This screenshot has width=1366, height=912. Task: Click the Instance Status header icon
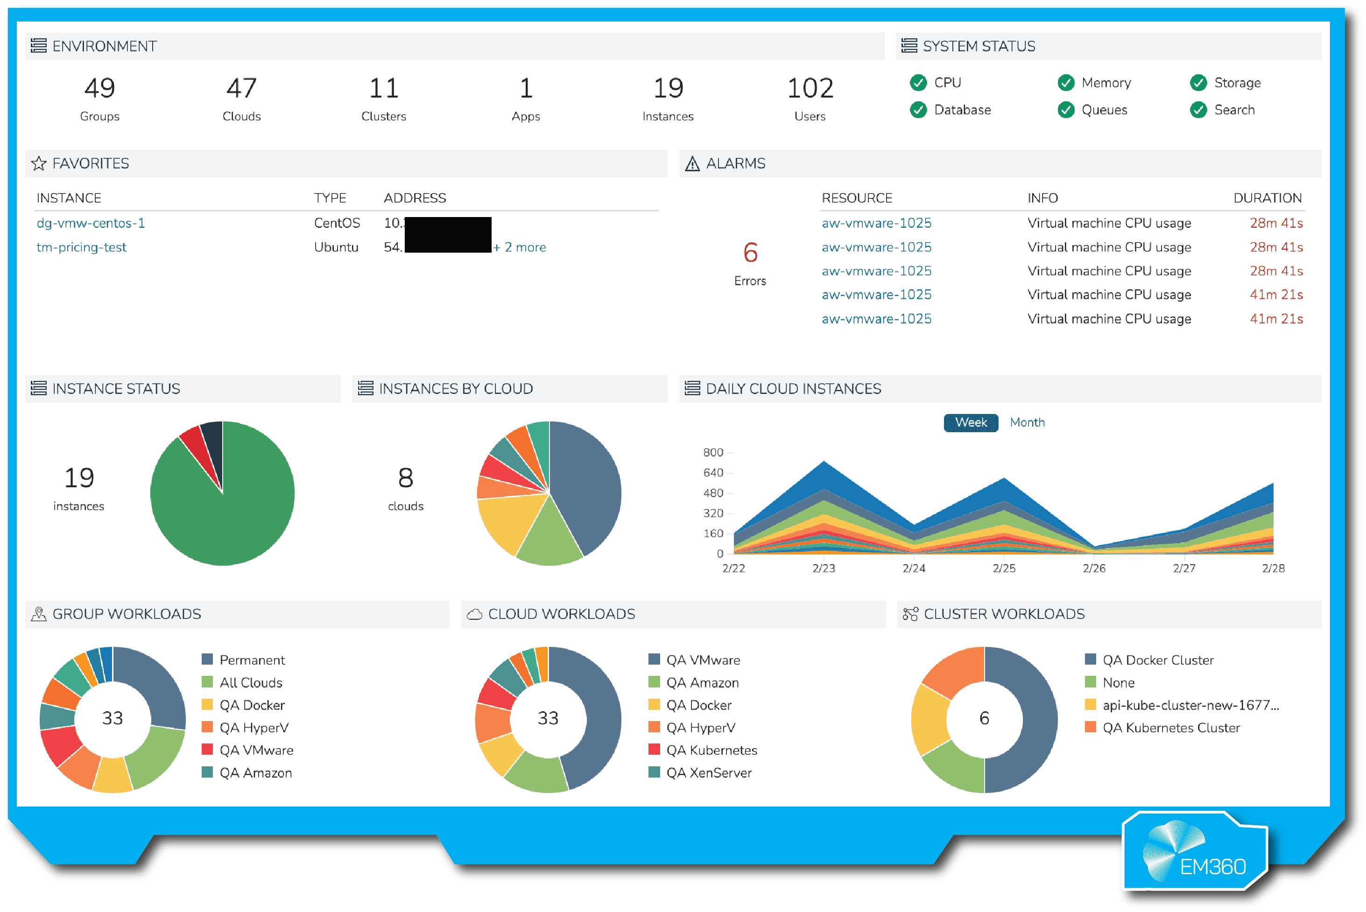click(38, 388)
